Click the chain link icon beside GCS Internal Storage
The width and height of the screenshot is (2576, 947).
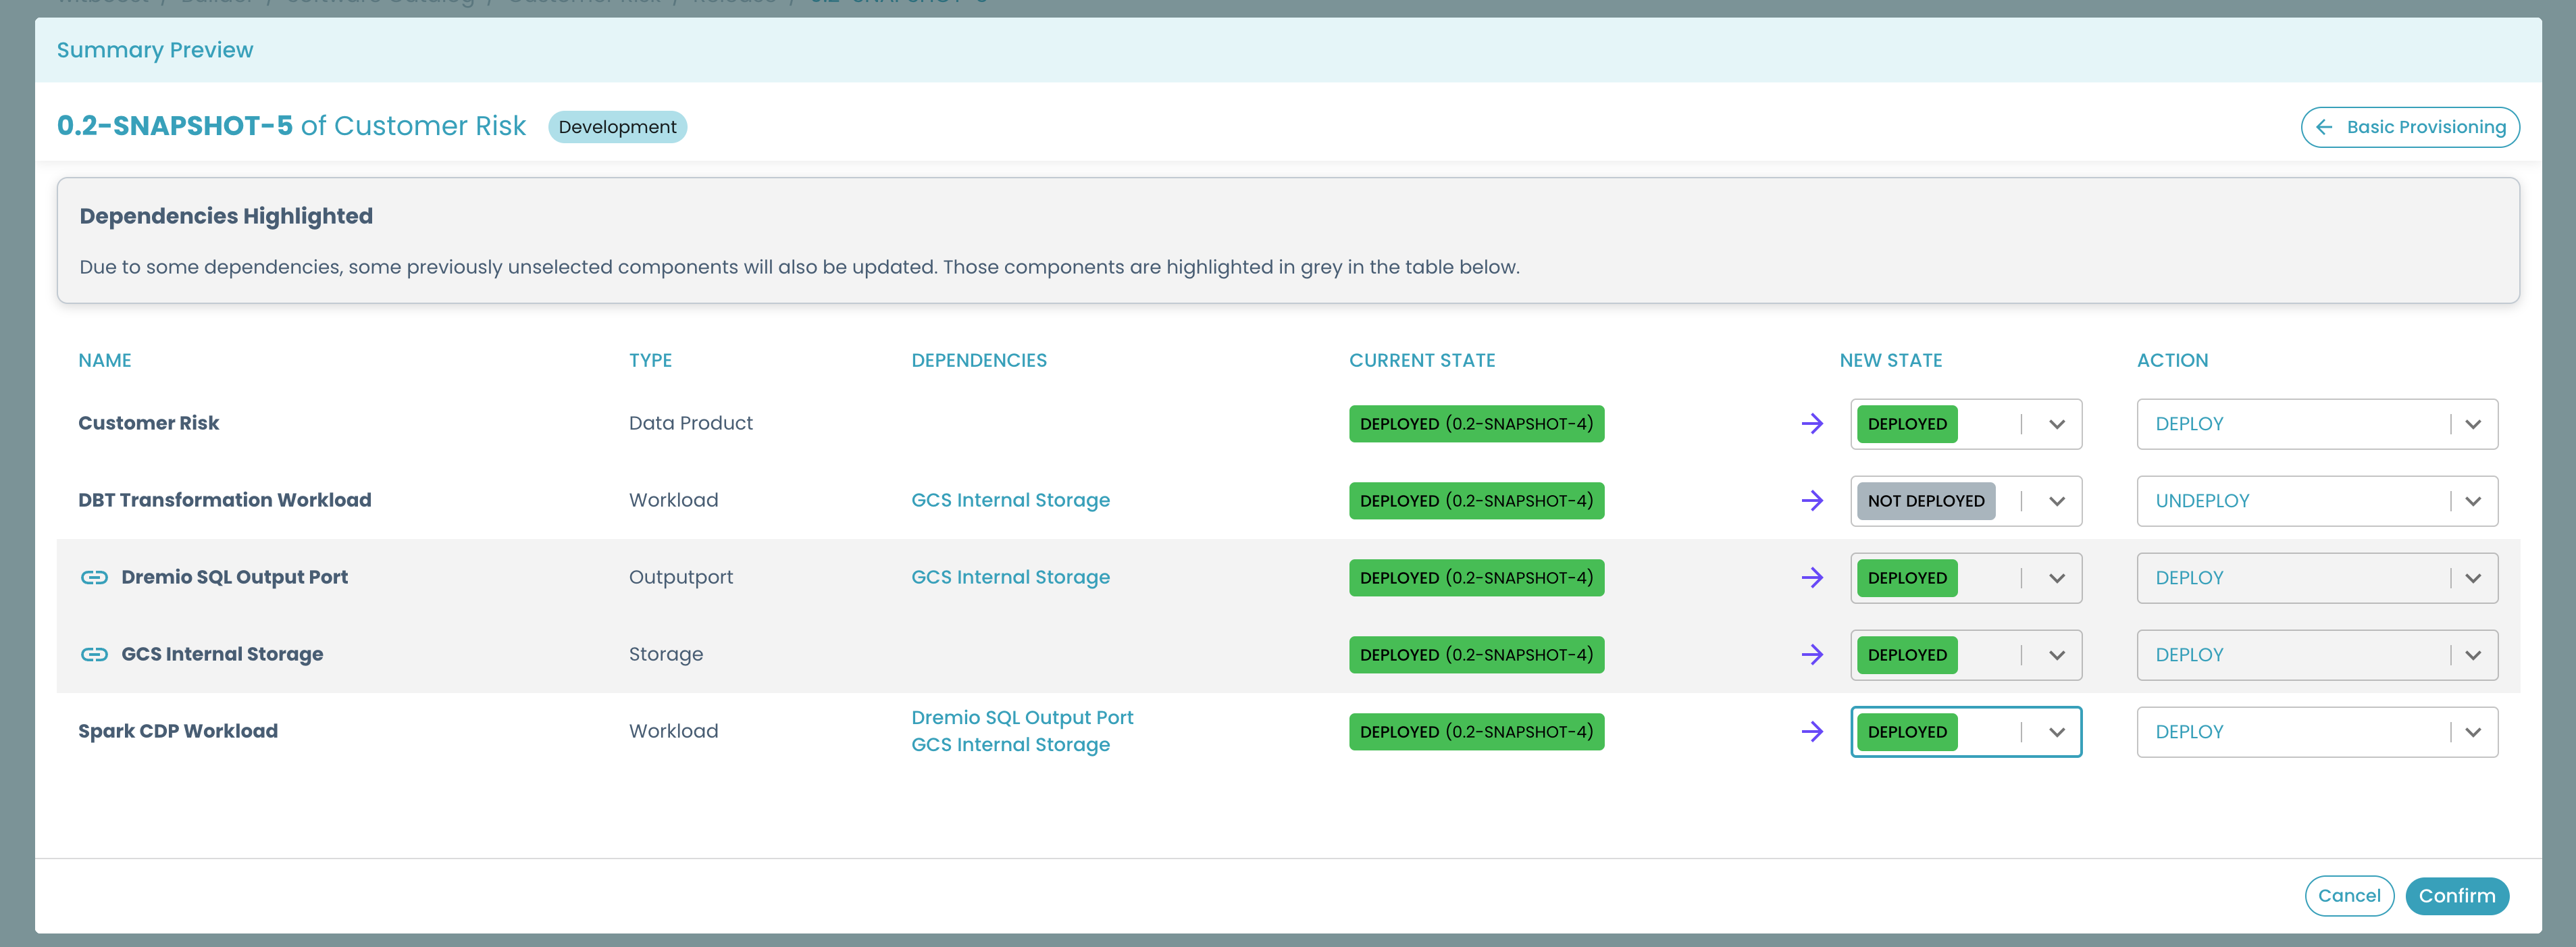pos(95,654)
